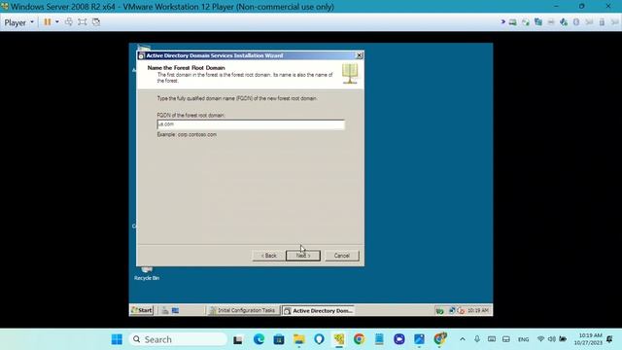This screenshot has height=350, width=622.
Task: Open the guest Start menu
Action: tap(142, 310)
